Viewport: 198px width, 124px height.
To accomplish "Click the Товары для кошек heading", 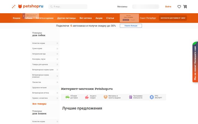I will pyautogui.click(x=39, y=112).
